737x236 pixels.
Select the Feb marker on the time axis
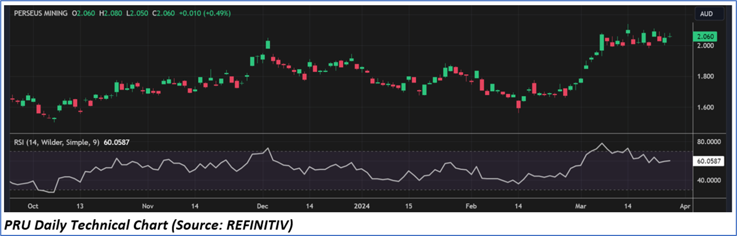click(470, 206)
